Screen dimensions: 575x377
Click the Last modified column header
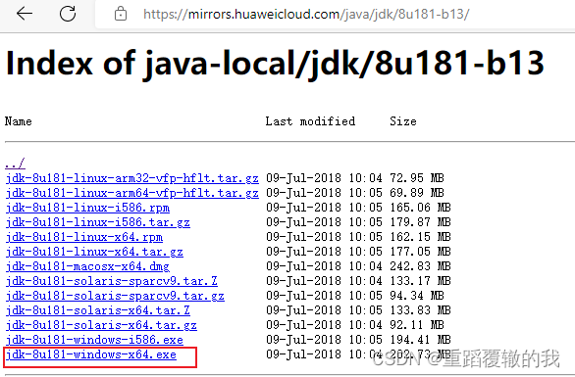(x=310, y=121)
